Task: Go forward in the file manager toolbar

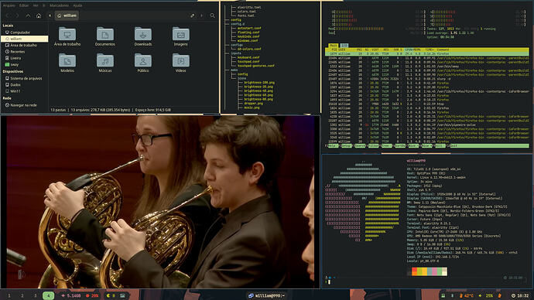Action: click(x=17, y=15)
